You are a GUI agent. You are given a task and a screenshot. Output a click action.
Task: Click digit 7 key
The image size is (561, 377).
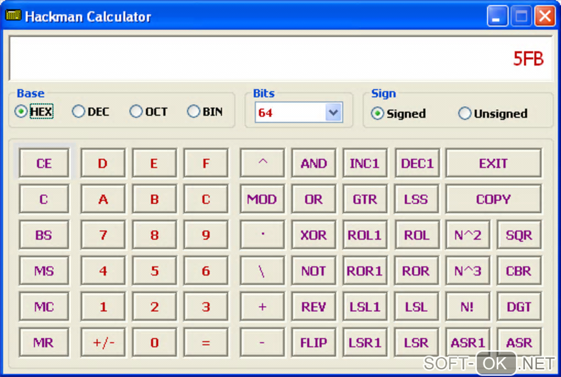tap(103, 235)
